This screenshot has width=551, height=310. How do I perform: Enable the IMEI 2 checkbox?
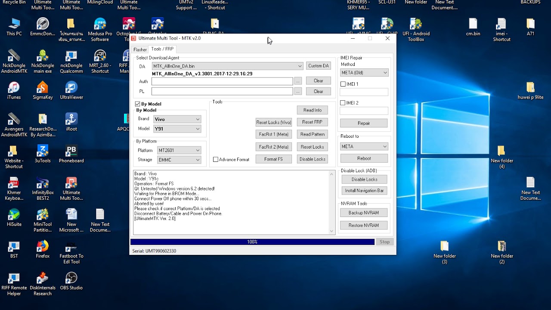pyautogui.click(x=343, y=103)
